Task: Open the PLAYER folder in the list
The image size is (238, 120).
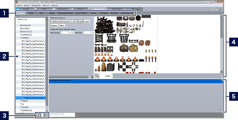Action: coord(25,107)
